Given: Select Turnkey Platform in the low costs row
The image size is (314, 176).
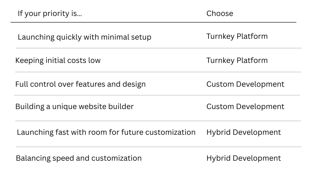Looking at the screenshot, I should pyautogui.click(x=237, y=61).
